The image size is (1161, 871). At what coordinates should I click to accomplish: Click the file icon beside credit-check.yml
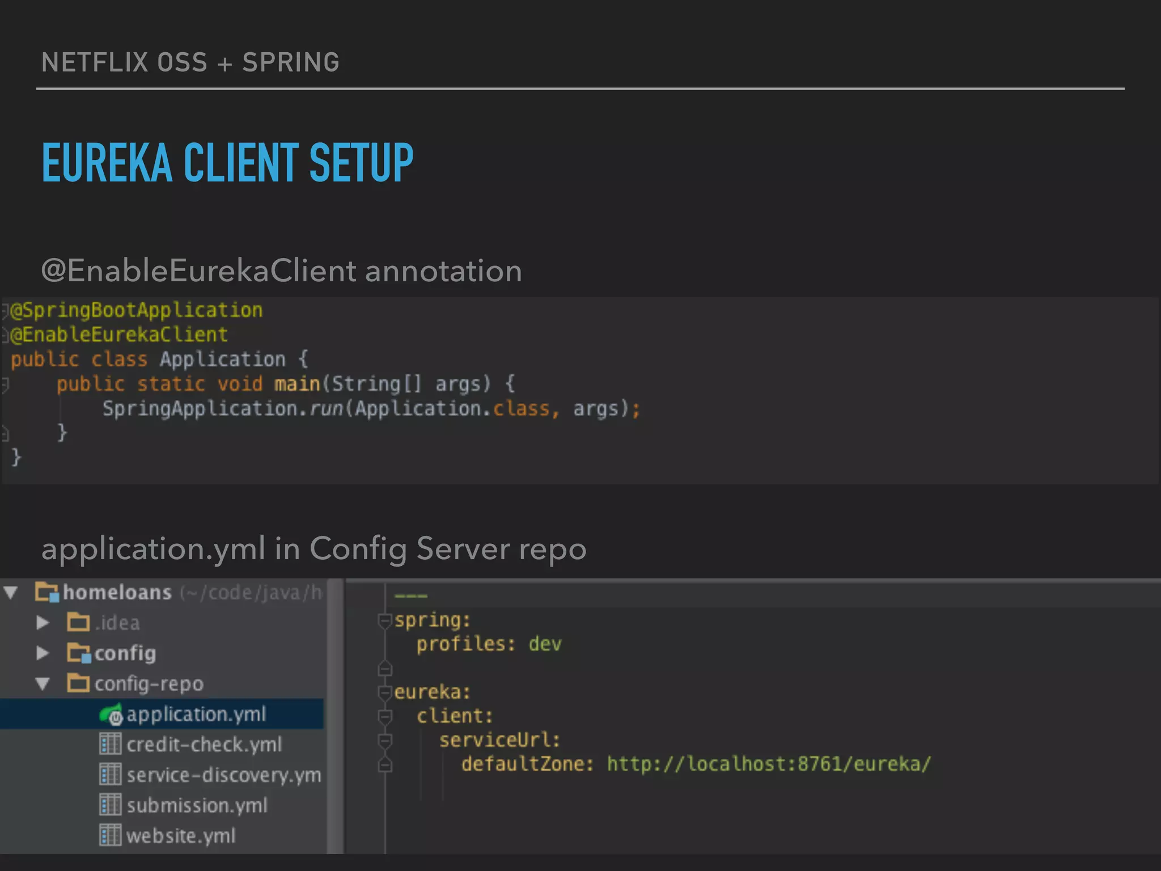coord(110,744)
